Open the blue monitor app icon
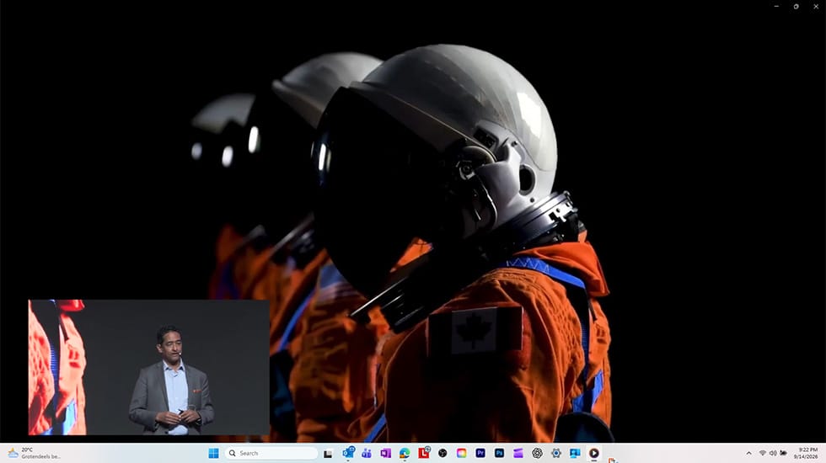The width and height of the screenshot is (826, 463). click(575, 453)
